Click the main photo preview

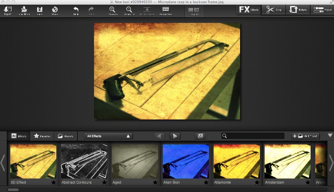coord(167,71)
